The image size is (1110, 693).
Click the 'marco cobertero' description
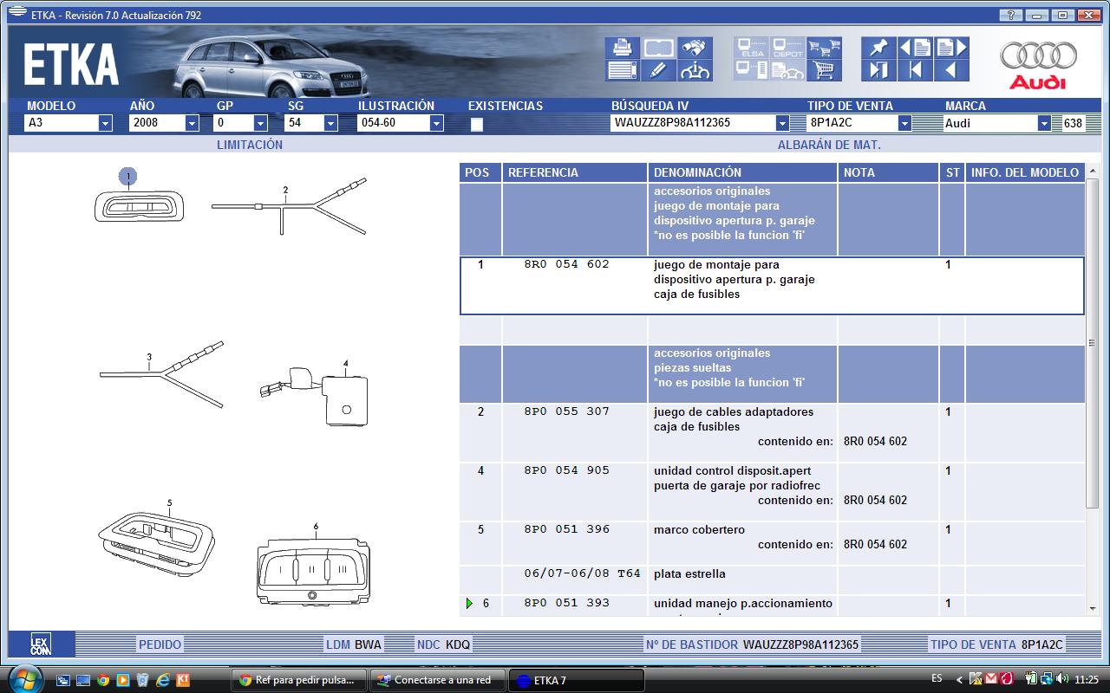coord(699,529)
